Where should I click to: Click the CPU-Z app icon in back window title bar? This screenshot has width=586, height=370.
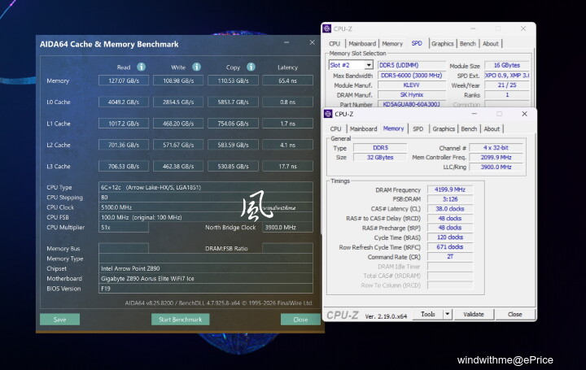(326, 28)
